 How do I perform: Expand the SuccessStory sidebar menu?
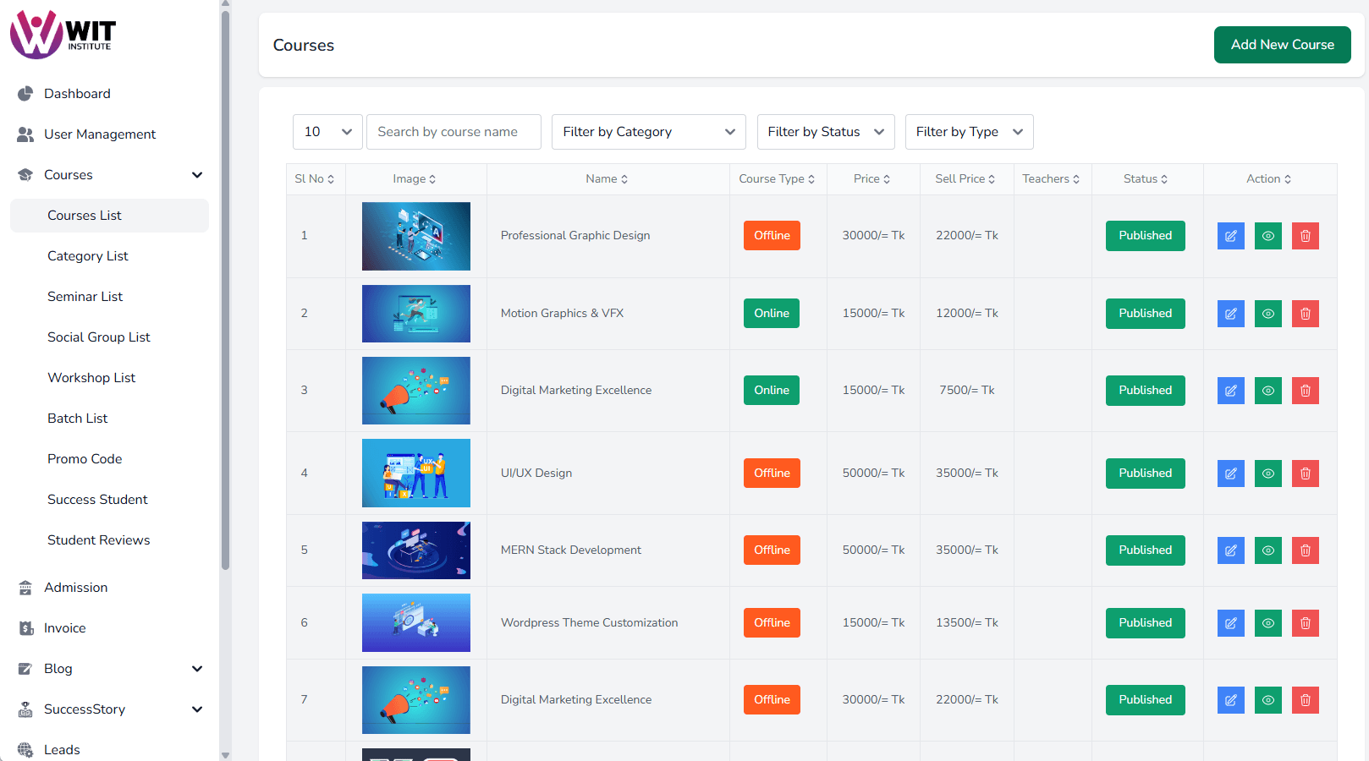click(x=109, y=709)
